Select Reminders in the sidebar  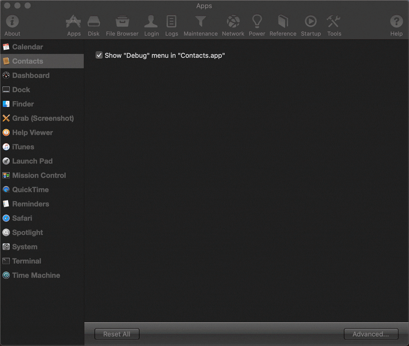coord(42,204)
